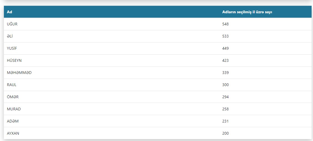Click the count value 548
The width and height of the screenshot is (313, 141).
click(x=225, y=24)
